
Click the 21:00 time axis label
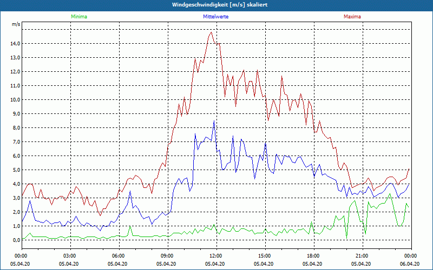363,256
